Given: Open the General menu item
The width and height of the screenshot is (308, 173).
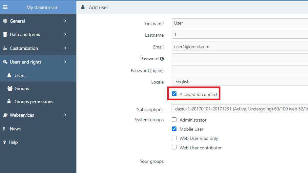Looking at the screenshot, I should pyautogui.click(x=38, y=21).
